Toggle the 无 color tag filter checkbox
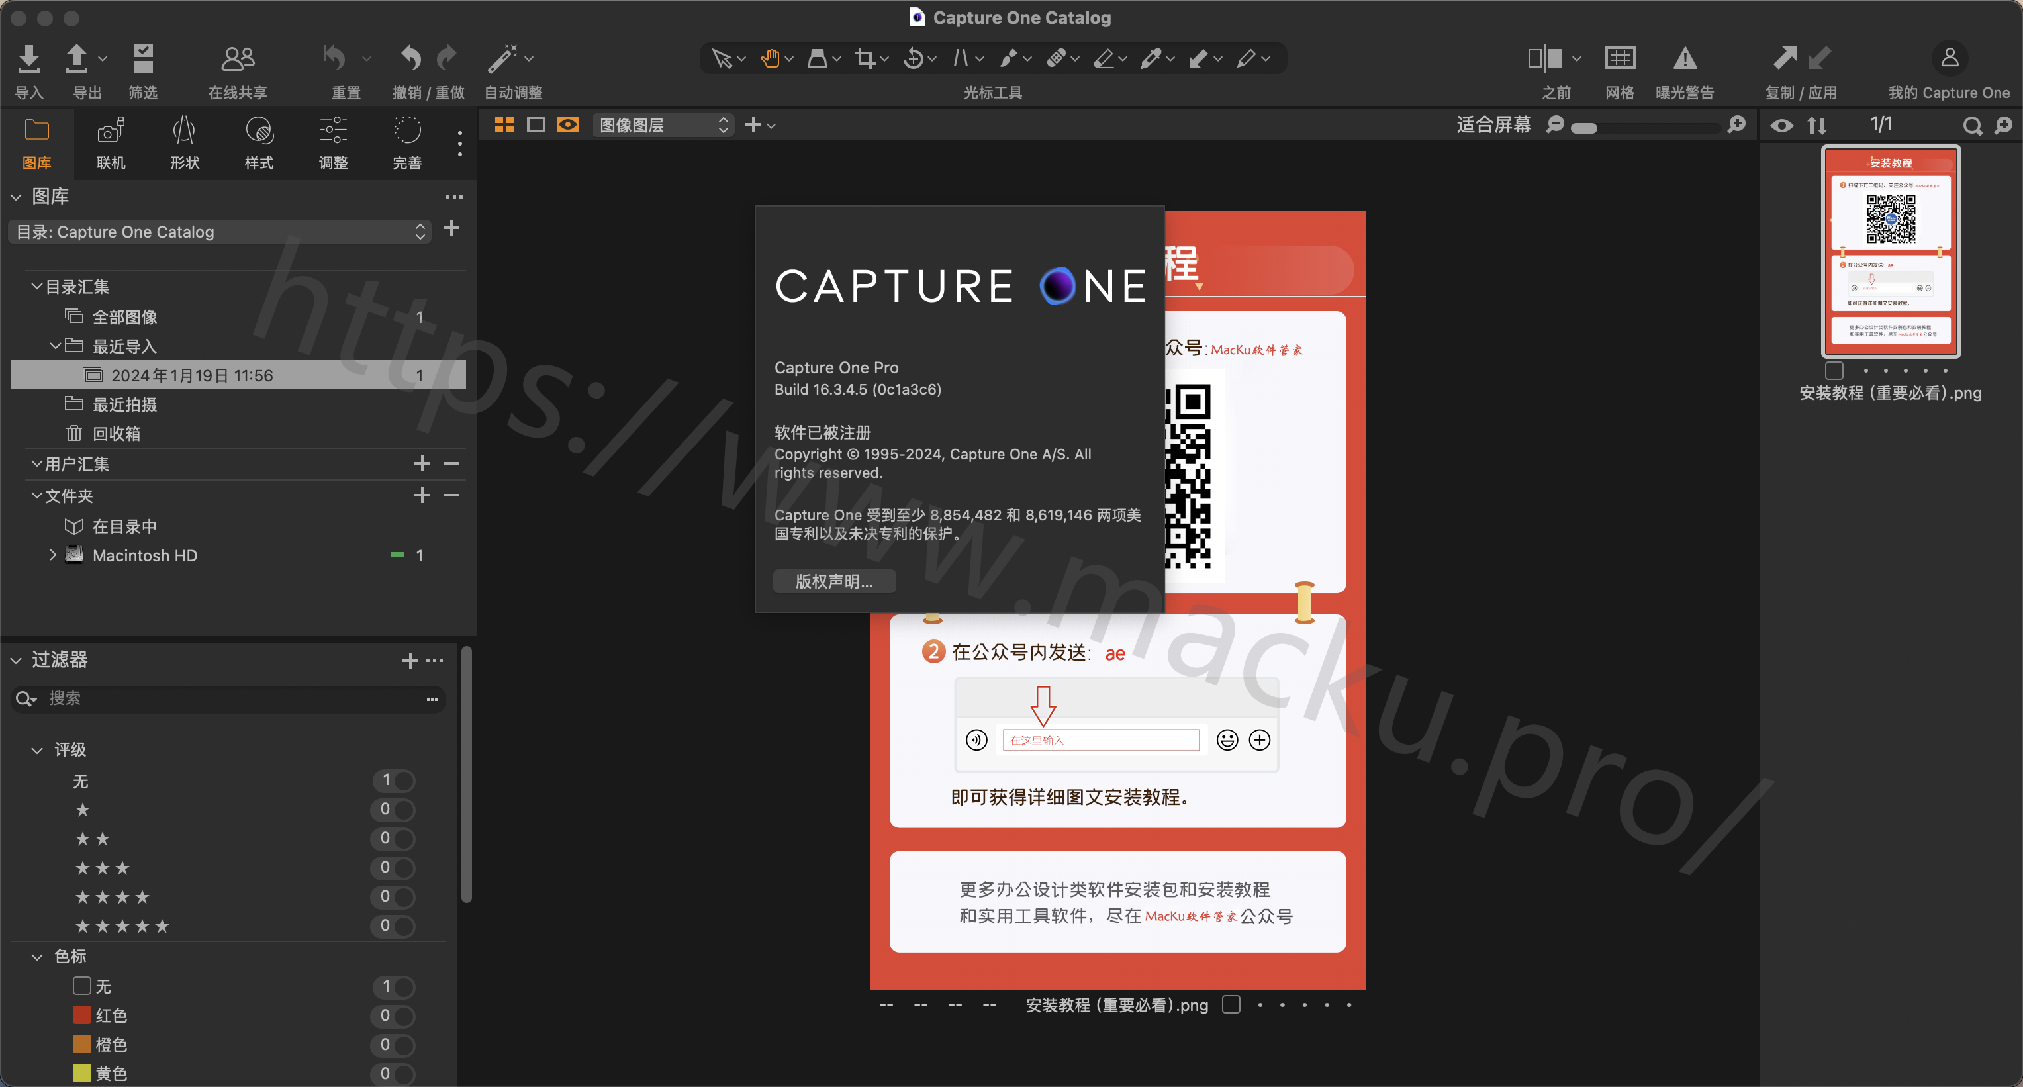 [x=81, y=986]
